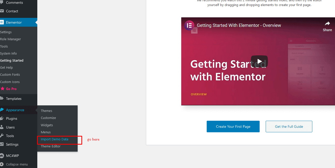This screenshot has height=168, width=335.
Task: Click the Elementor logo icon in sidebar
Action: (x=2, y=22)
